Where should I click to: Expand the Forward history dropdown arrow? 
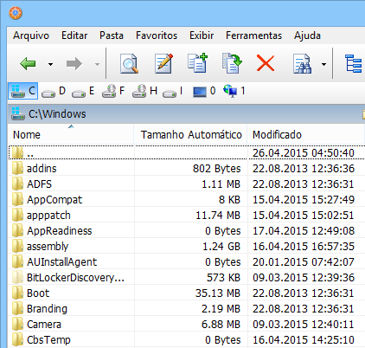tap(97, 64)
